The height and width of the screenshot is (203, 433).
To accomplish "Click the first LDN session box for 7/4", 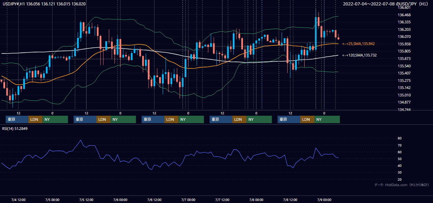I will (36, 119).
